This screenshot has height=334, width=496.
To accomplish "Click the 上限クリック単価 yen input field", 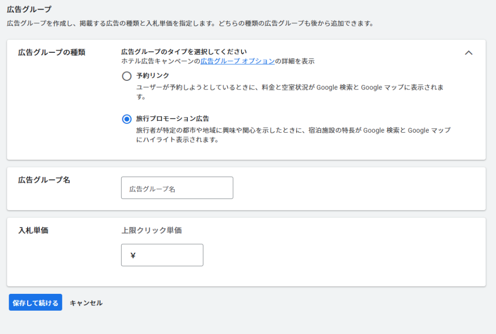I will [162, 255].
